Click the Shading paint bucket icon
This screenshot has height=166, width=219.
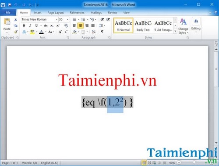(x=74, y=32)
